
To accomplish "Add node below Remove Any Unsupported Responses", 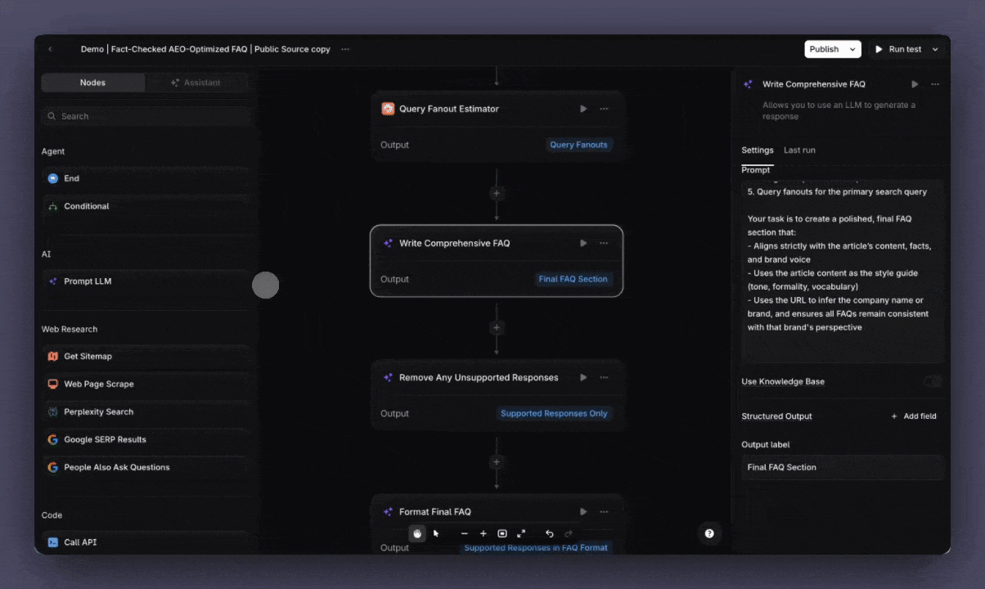I will coord(497,462).
